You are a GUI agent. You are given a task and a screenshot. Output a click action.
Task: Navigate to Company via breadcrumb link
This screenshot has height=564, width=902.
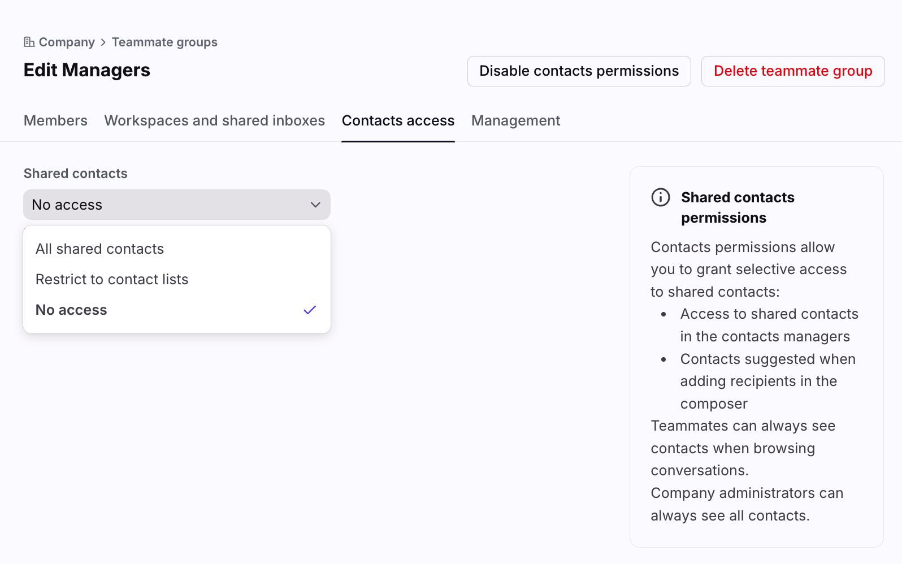pyautogui.click(x=67, y=42)
